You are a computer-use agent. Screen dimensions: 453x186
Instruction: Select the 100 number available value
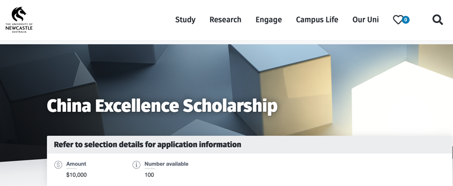coord(149,175)
